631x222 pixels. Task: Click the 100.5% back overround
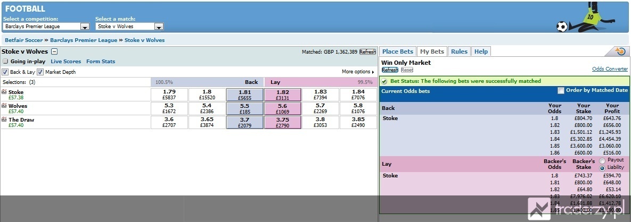[164, 82]
